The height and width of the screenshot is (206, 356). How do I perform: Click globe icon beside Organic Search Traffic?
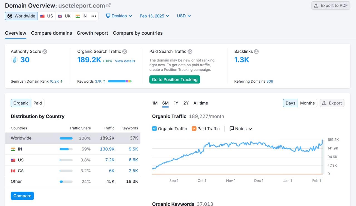pos(125,52)
